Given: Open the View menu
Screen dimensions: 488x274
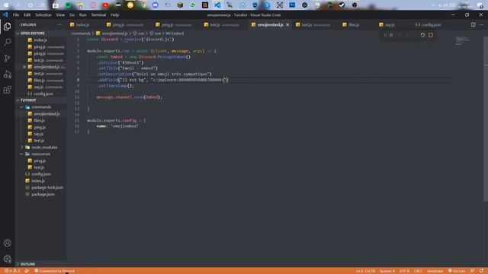Looking at the screenshot, I should click(x=60, y=15).
